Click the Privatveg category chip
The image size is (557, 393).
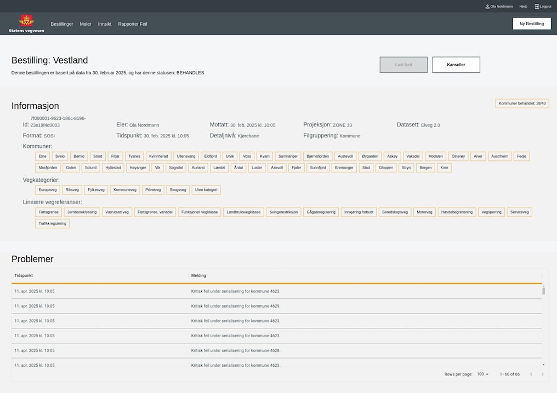[153, 190]
